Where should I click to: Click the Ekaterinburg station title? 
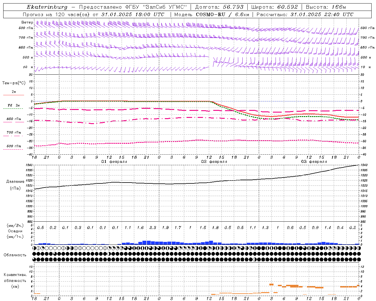click(47, 7)
